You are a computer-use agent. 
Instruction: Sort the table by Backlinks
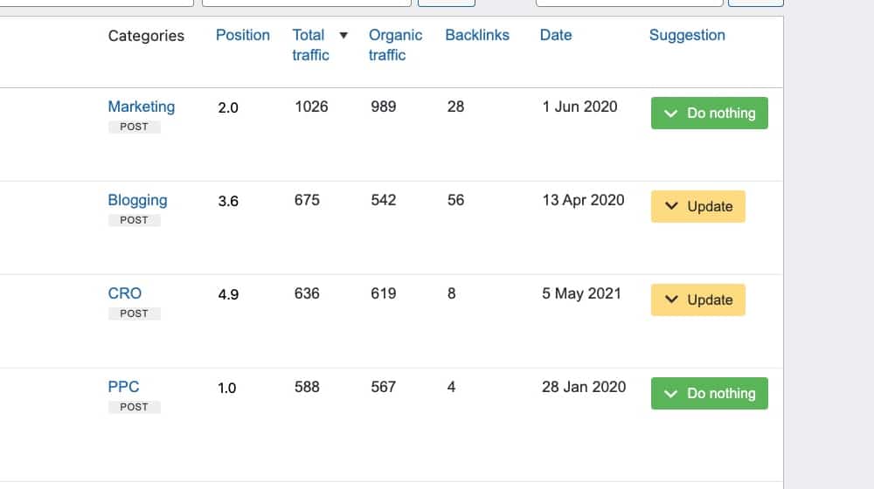[x=476, y=35]
